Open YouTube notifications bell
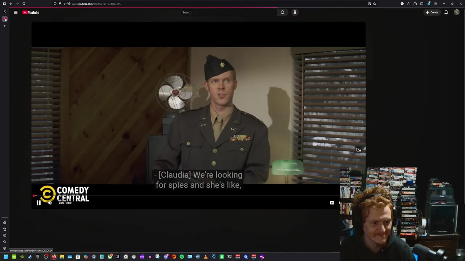The height and width of the screenshot is (261, 465). point(446,12)
